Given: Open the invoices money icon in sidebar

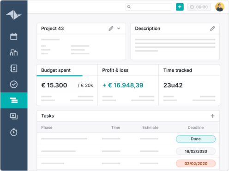Looking at the screenshot, I should pos(14,116).
